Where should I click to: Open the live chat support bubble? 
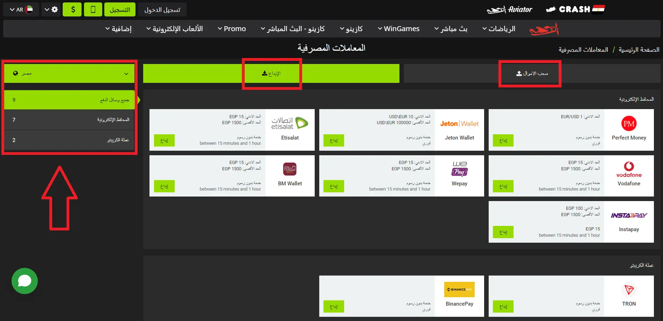25,281
